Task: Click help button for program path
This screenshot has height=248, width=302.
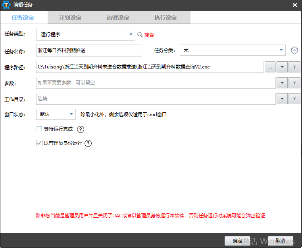Action: click(x=294, y=67)
